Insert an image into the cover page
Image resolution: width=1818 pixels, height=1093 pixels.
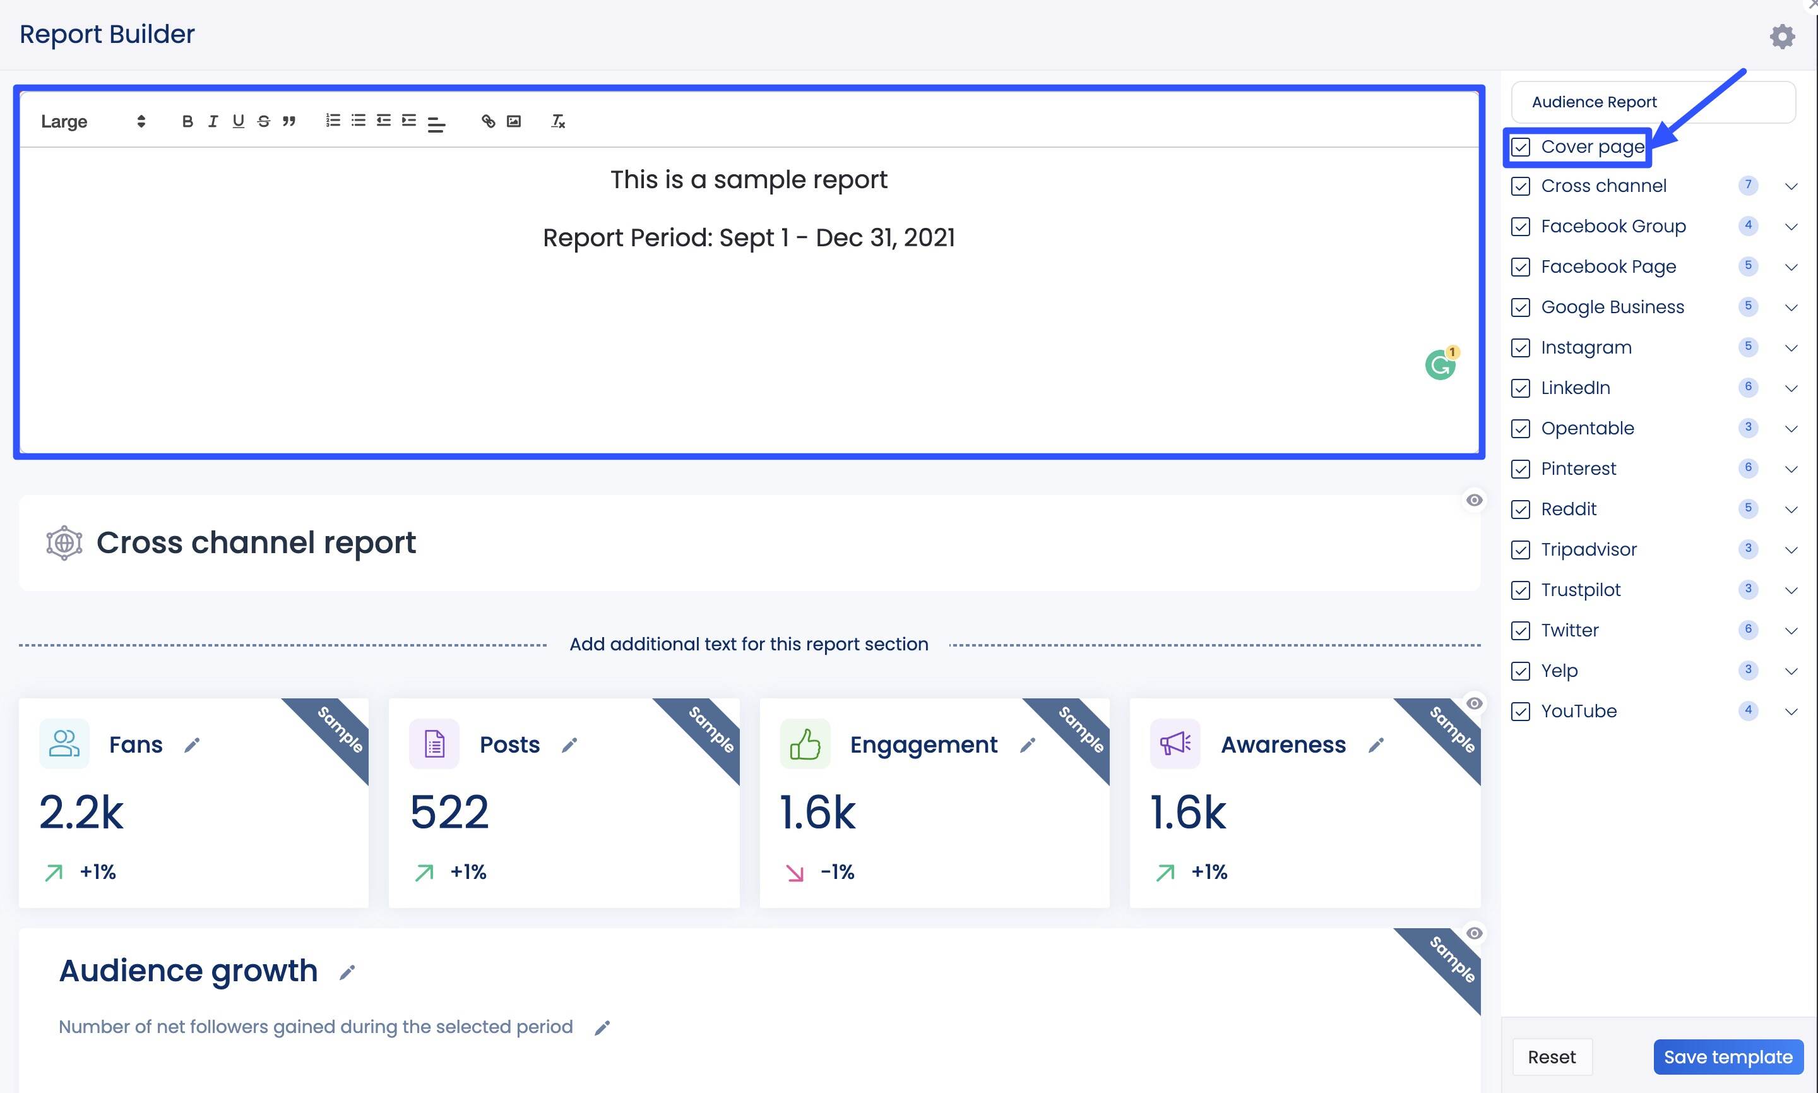click(x=514, y=121)
